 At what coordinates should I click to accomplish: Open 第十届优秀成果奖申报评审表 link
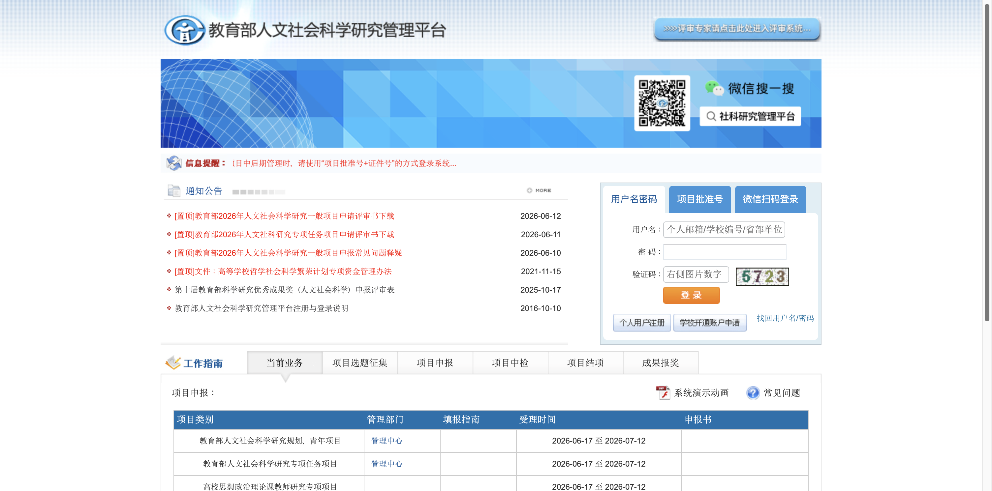tap(285, 290)
